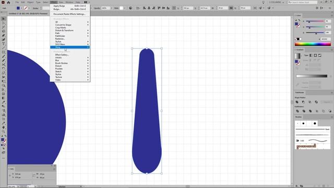This screenshot has height=188, width=334.
Task: Click the gradient slider bar
Action: click(x=312, y=76)
